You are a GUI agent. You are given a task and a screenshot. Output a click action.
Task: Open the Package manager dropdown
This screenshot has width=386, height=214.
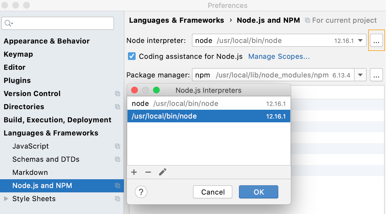point(360,75)
